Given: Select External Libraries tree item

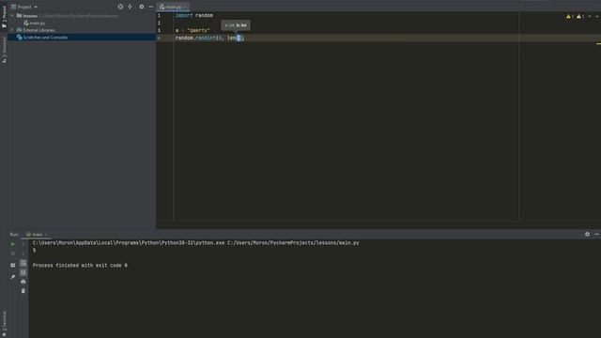Looking at the screenshot, I should point(36,30).
